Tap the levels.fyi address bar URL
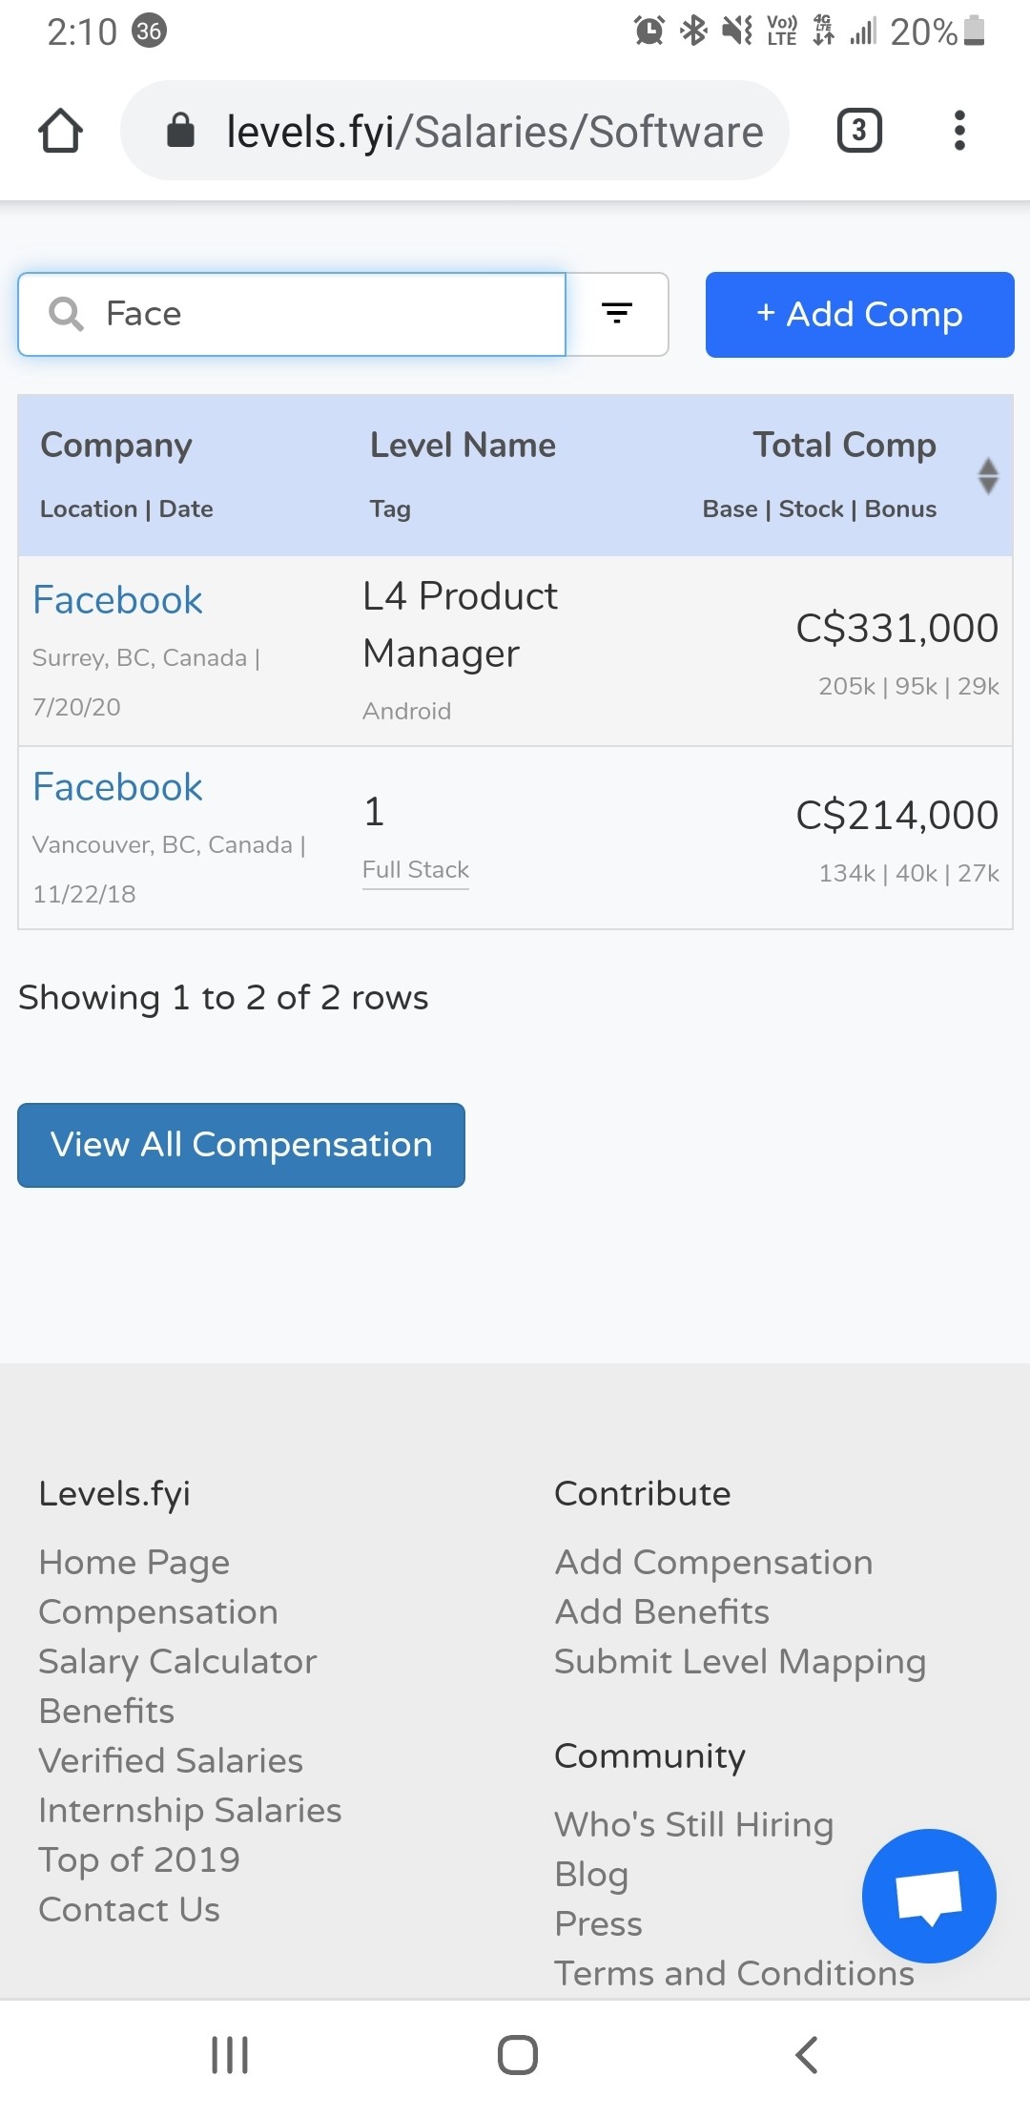The width and height of the screenshot is (1030, 2118). pos(494,131)
